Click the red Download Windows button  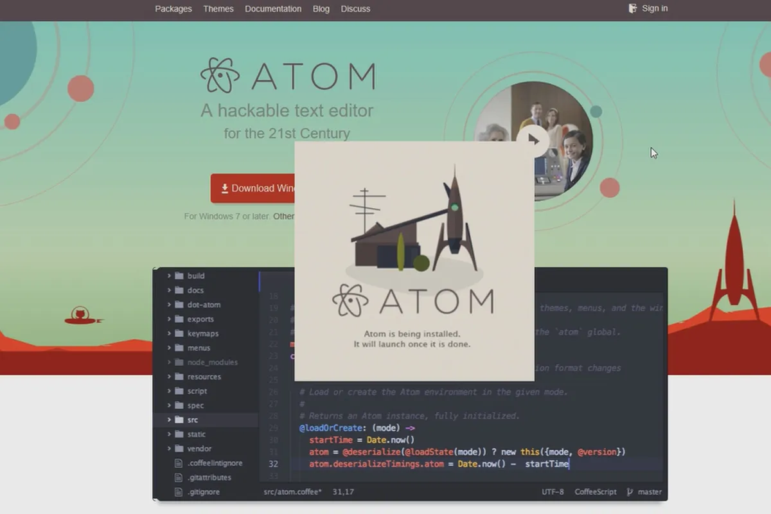(253, 188)
